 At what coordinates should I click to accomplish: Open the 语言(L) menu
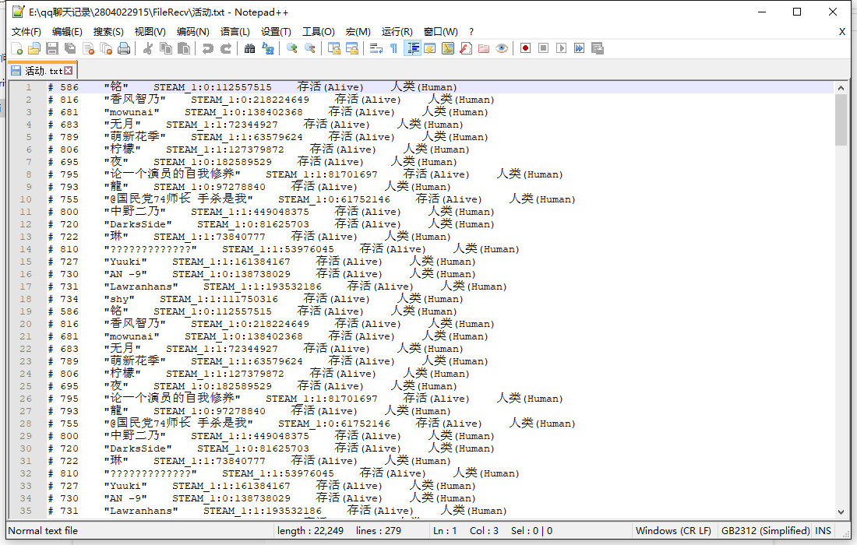[235, 32]
